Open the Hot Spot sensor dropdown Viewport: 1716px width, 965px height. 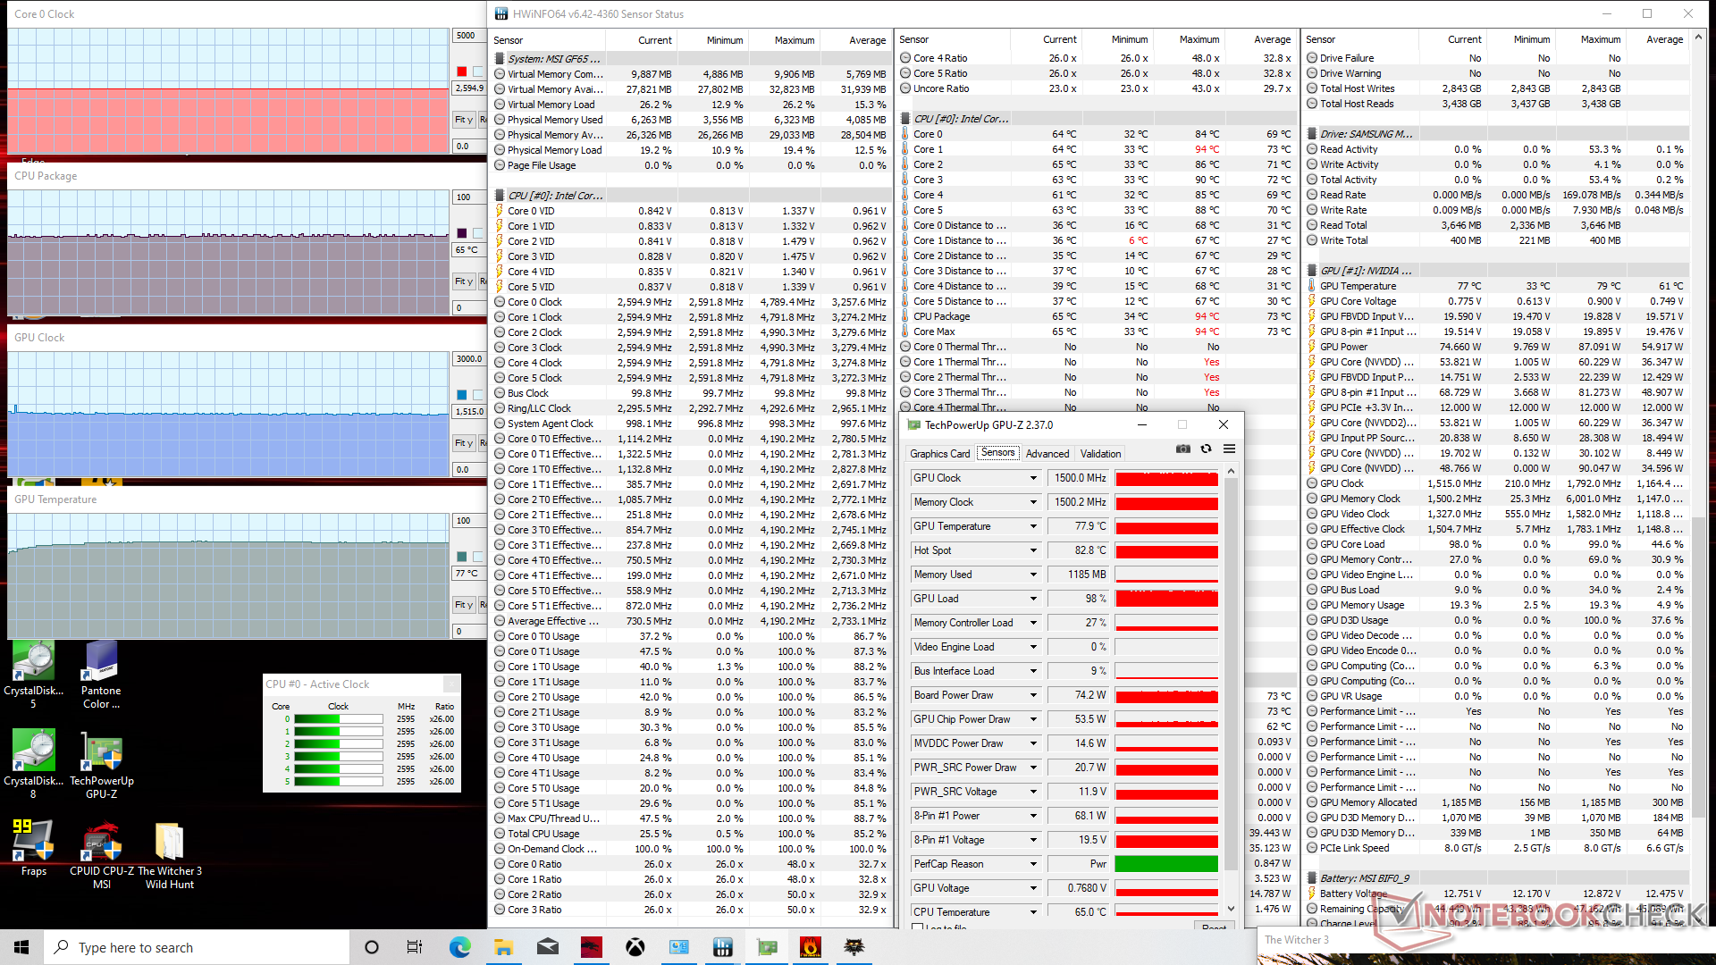1033,550
